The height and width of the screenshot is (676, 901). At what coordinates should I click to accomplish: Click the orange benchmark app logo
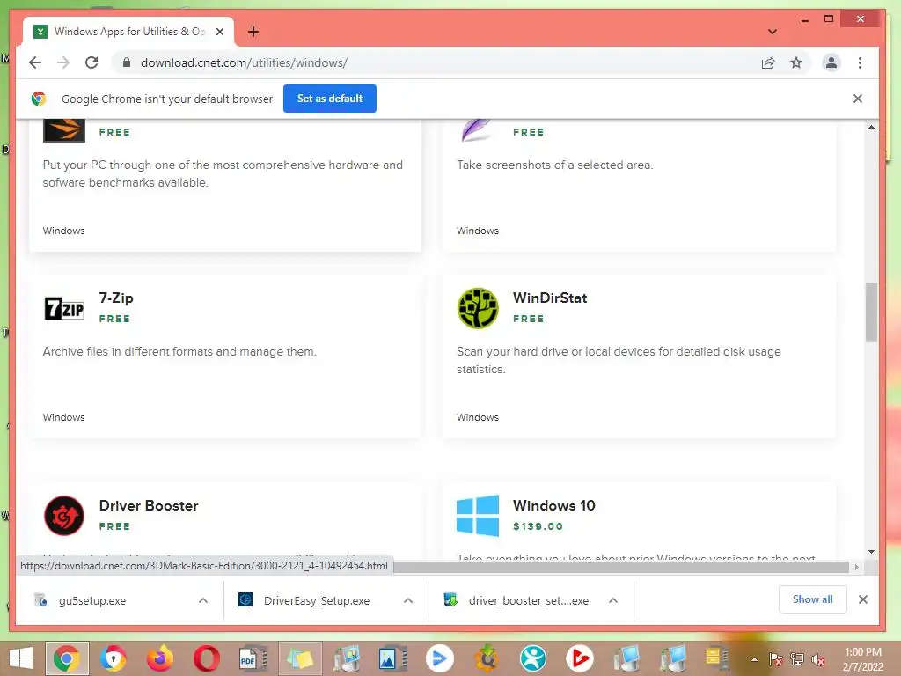pos(63,130)
